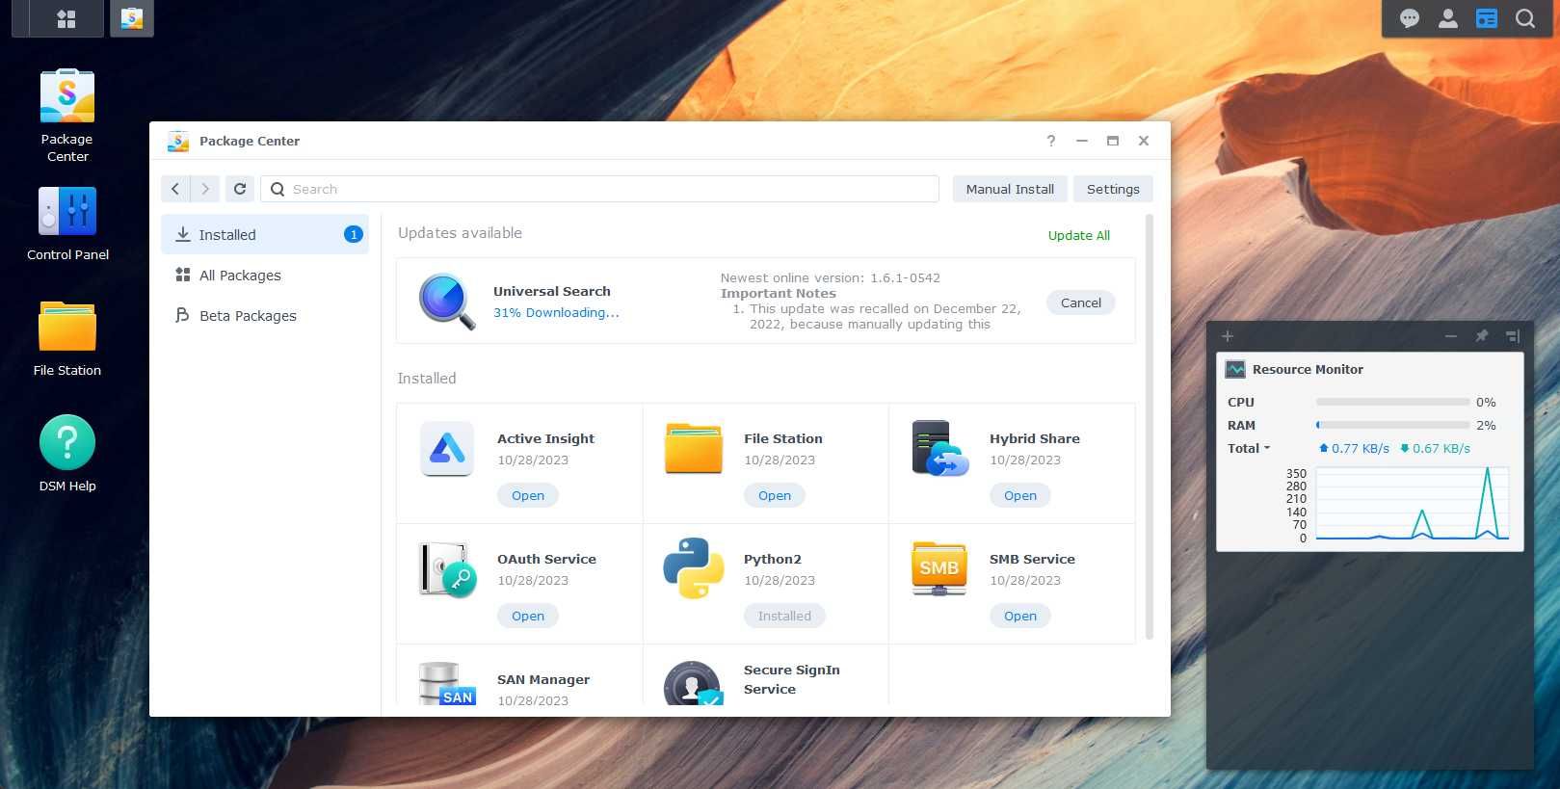The height and width of the screenshot is (789, 1560).
Task: Open File Station with its Open button
Action: point(775,495)
